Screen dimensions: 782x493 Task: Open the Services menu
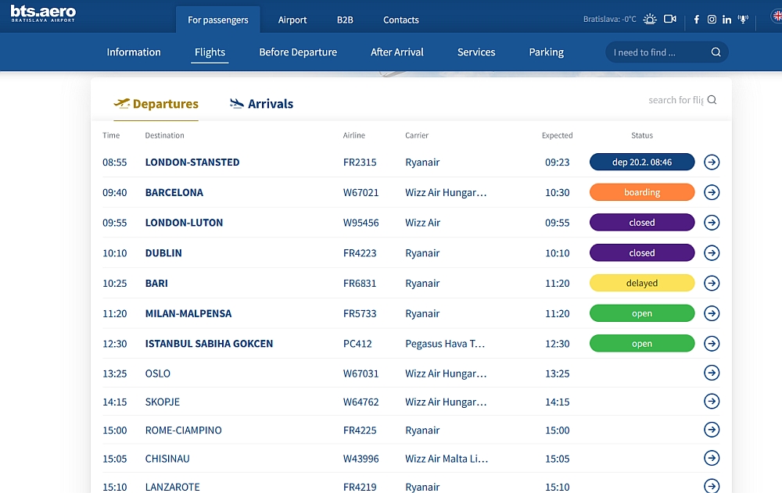tap(476, 52)
